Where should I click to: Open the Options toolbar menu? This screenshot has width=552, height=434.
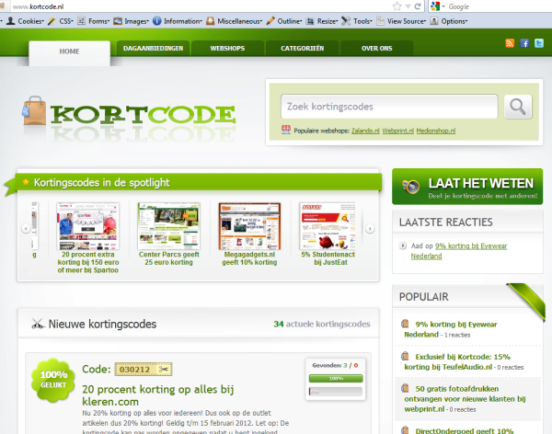[449, 21]
